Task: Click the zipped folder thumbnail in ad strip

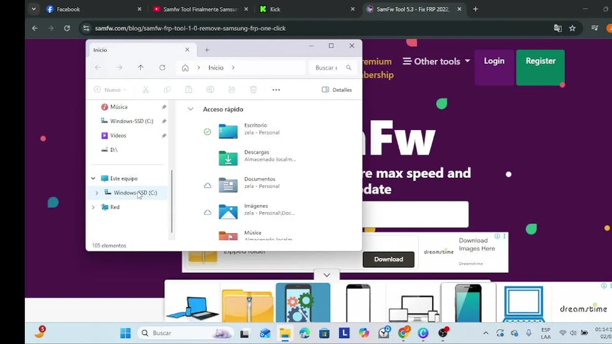Action: [x=248, y=303]
